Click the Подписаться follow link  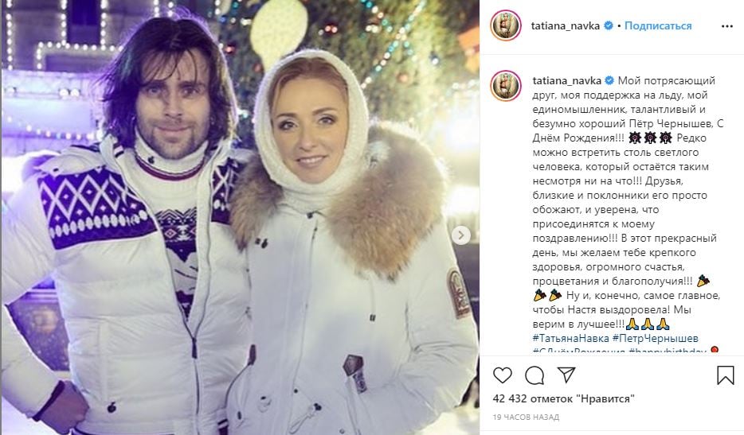click(x=658, y=25)
